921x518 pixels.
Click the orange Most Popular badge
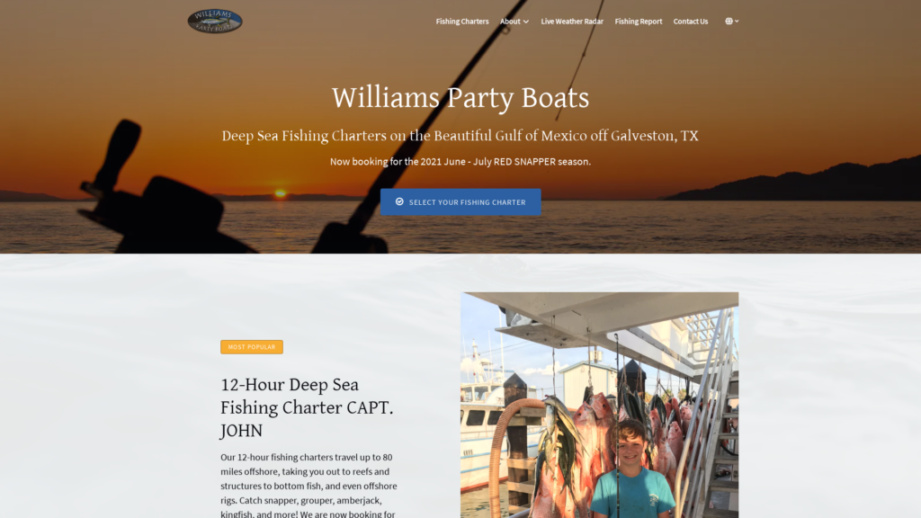(x=252, y=347)
